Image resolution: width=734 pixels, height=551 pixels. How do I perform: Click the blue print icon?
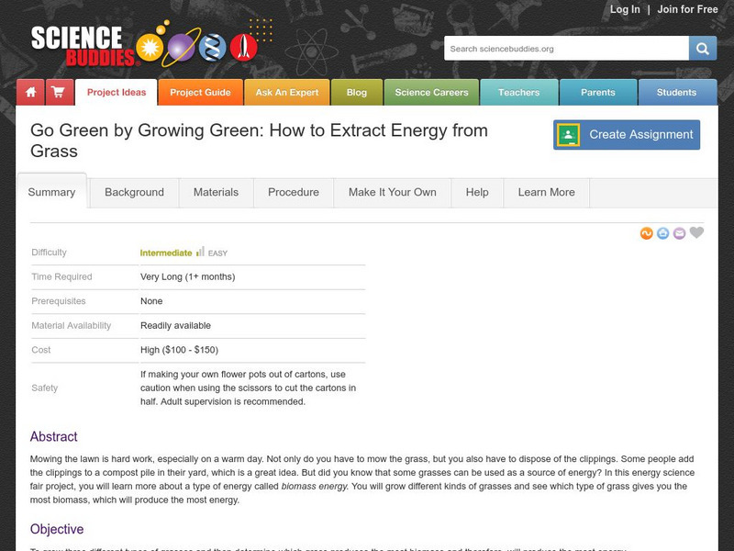(x=662, y=233)
